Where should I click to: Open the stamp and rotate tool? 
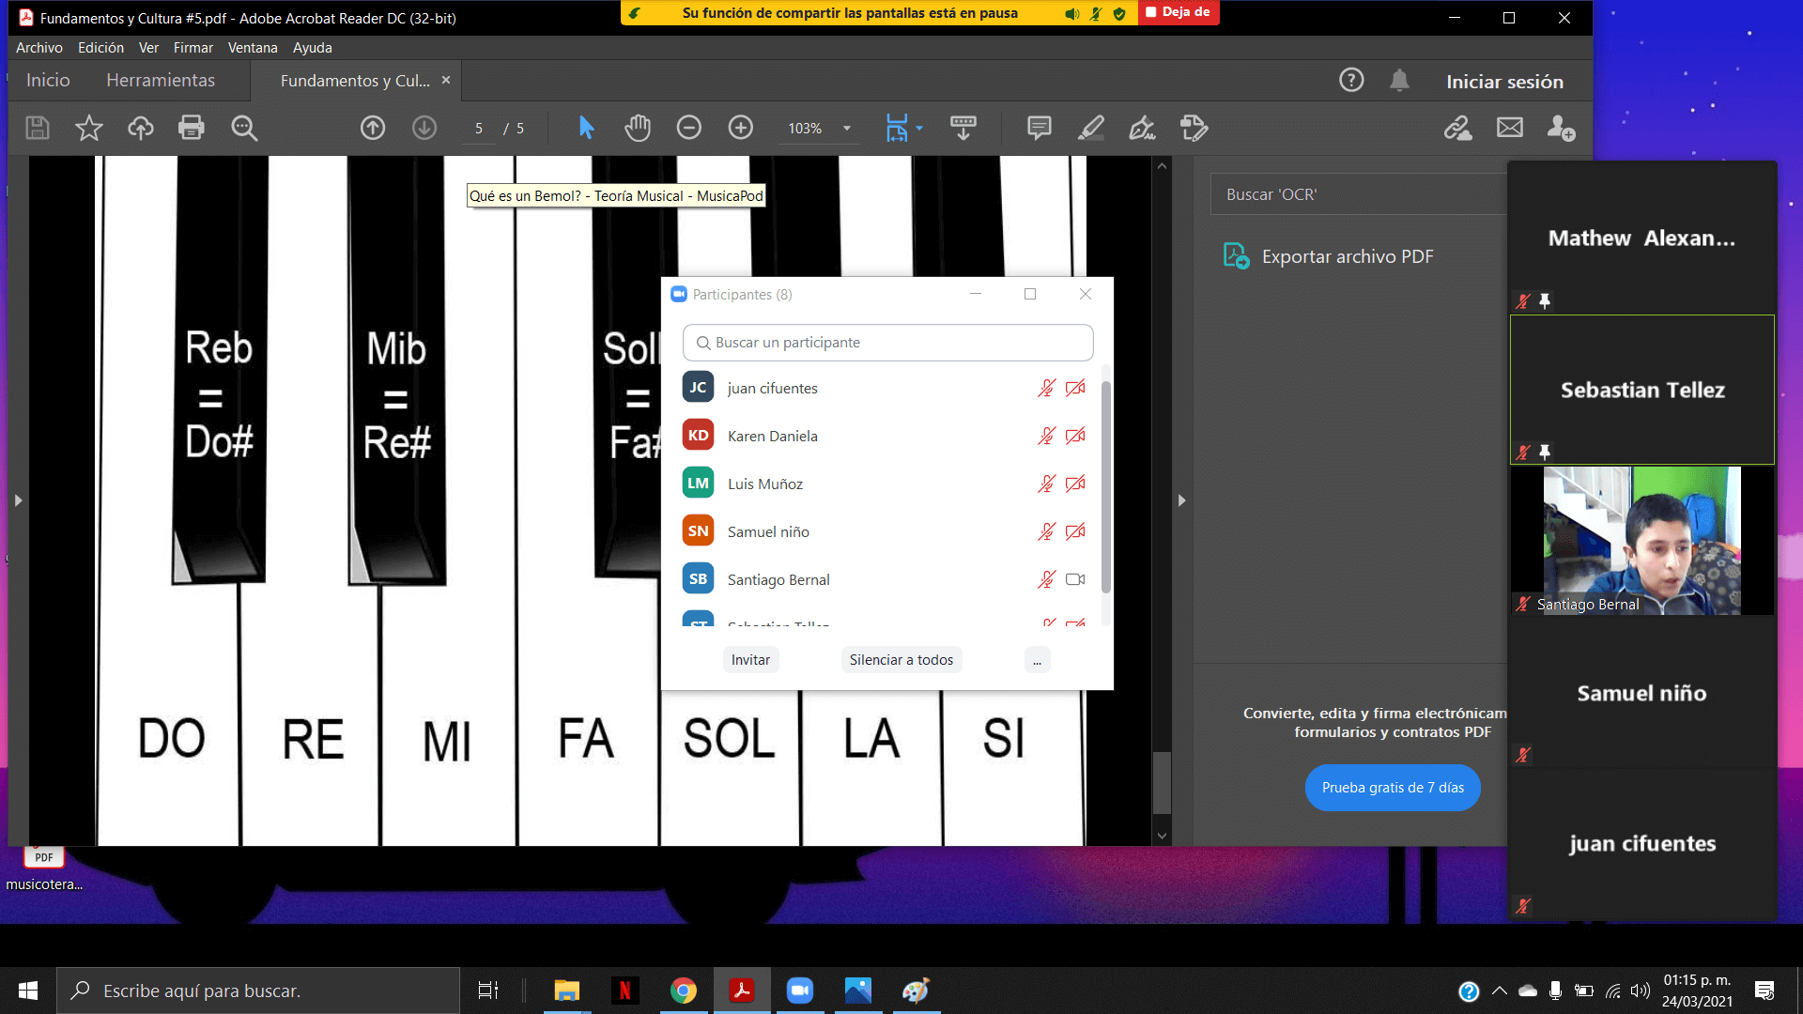1194,128
